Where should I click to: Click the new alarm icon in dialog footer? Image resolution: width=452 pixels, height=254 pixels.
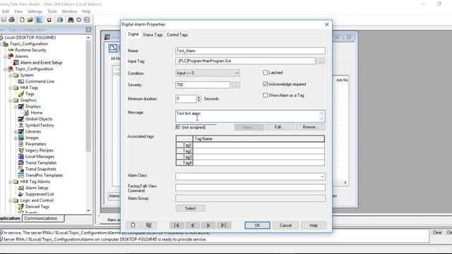click(133, 225)
